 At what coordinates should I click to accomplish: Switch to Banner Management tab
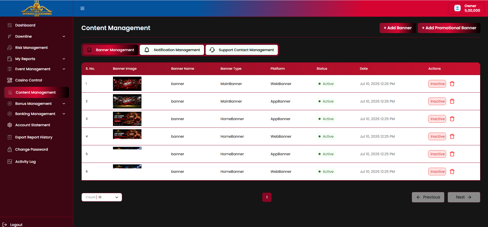[111, 50]
